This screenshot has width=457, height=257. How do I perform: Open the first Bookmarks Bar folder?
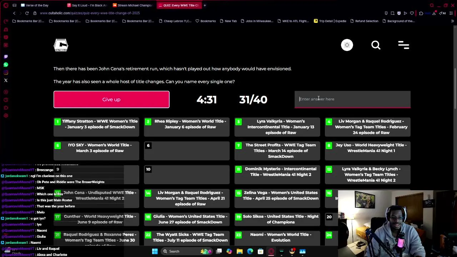pyautogui.click(x=28, y=21)
